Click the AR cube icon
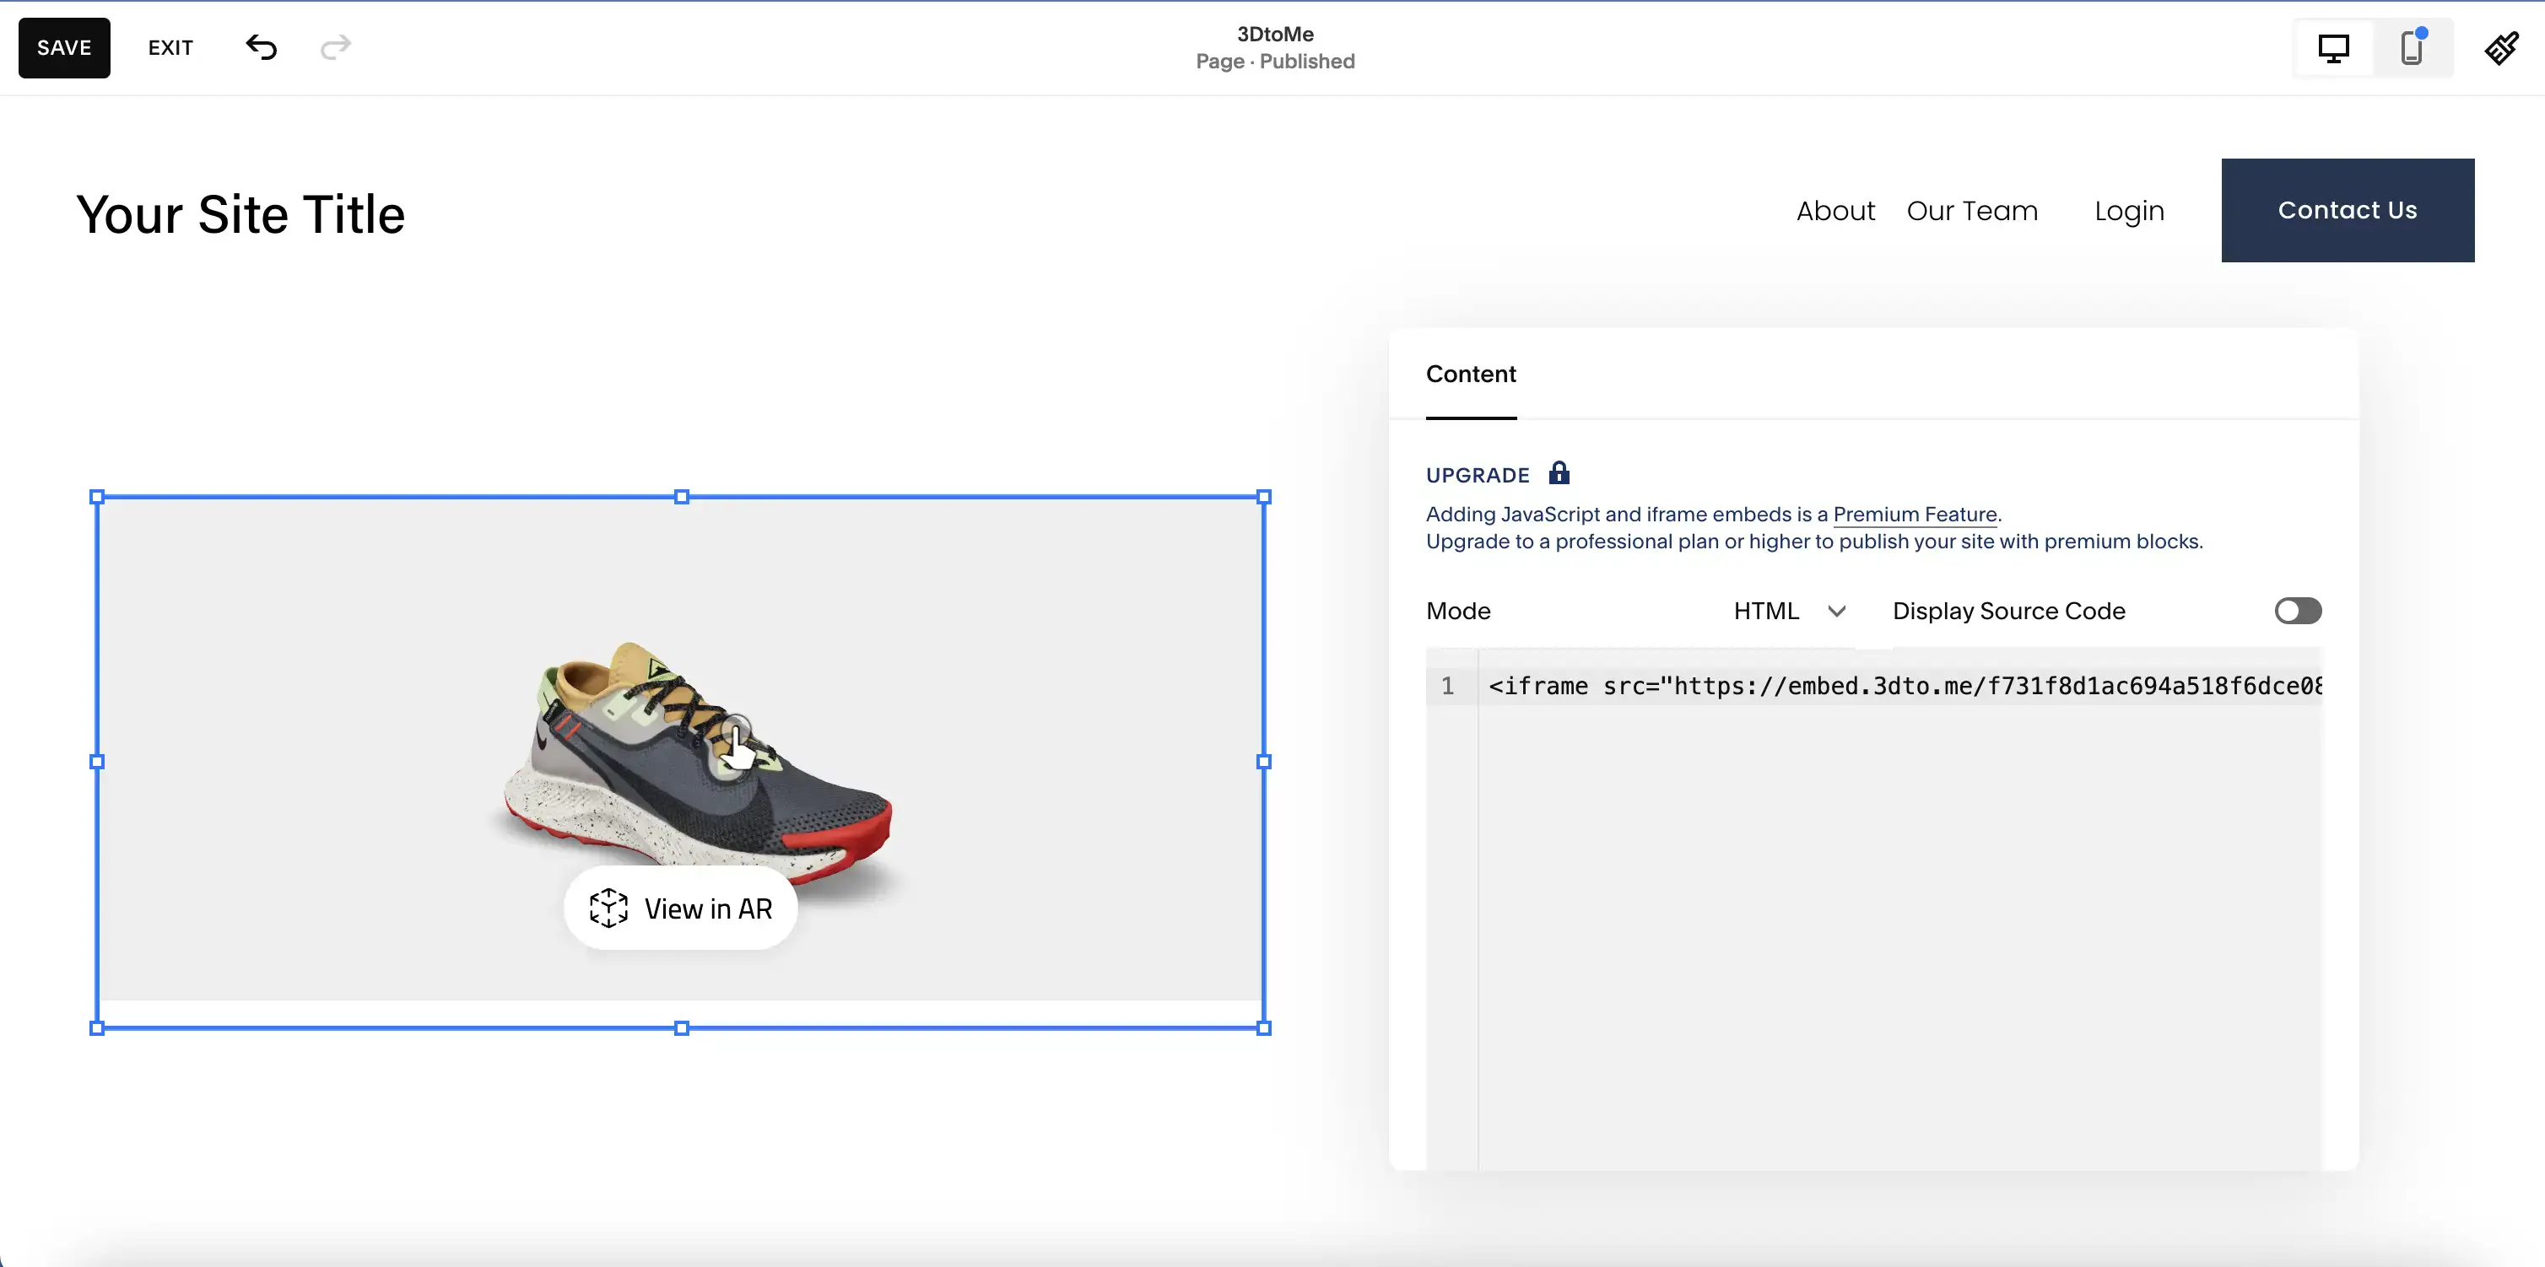2545x1267 pixels. pos(608,908)
